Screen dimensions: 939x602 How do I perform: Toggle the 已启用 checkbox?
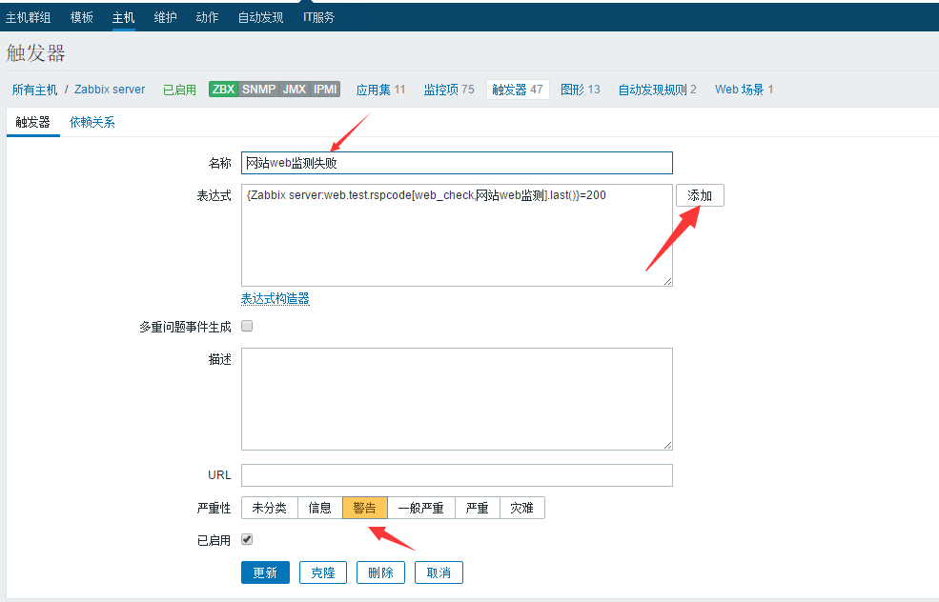[247, 540]
